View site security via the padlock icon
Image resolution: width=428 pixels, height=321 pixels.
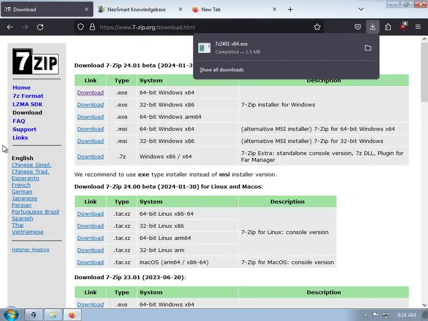(x=92, y=27)
